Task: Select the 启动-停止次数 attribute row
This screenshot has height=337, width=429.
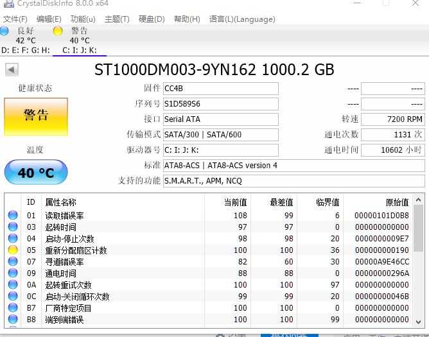Action: click(209, 239)
